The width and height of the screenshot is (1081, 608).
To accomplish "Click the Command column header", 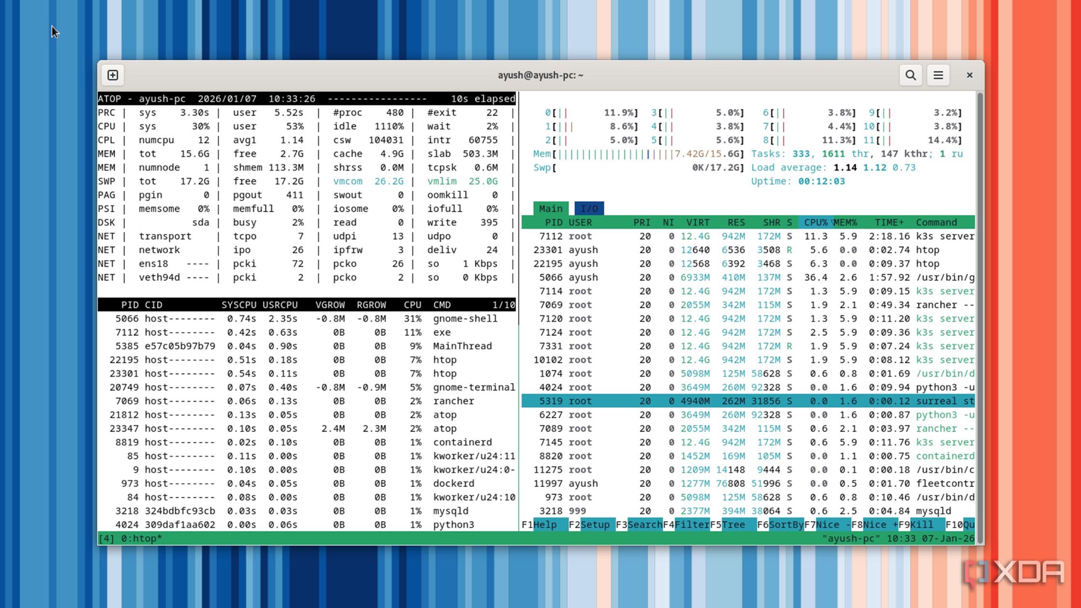I will click(x=936, y=222).
